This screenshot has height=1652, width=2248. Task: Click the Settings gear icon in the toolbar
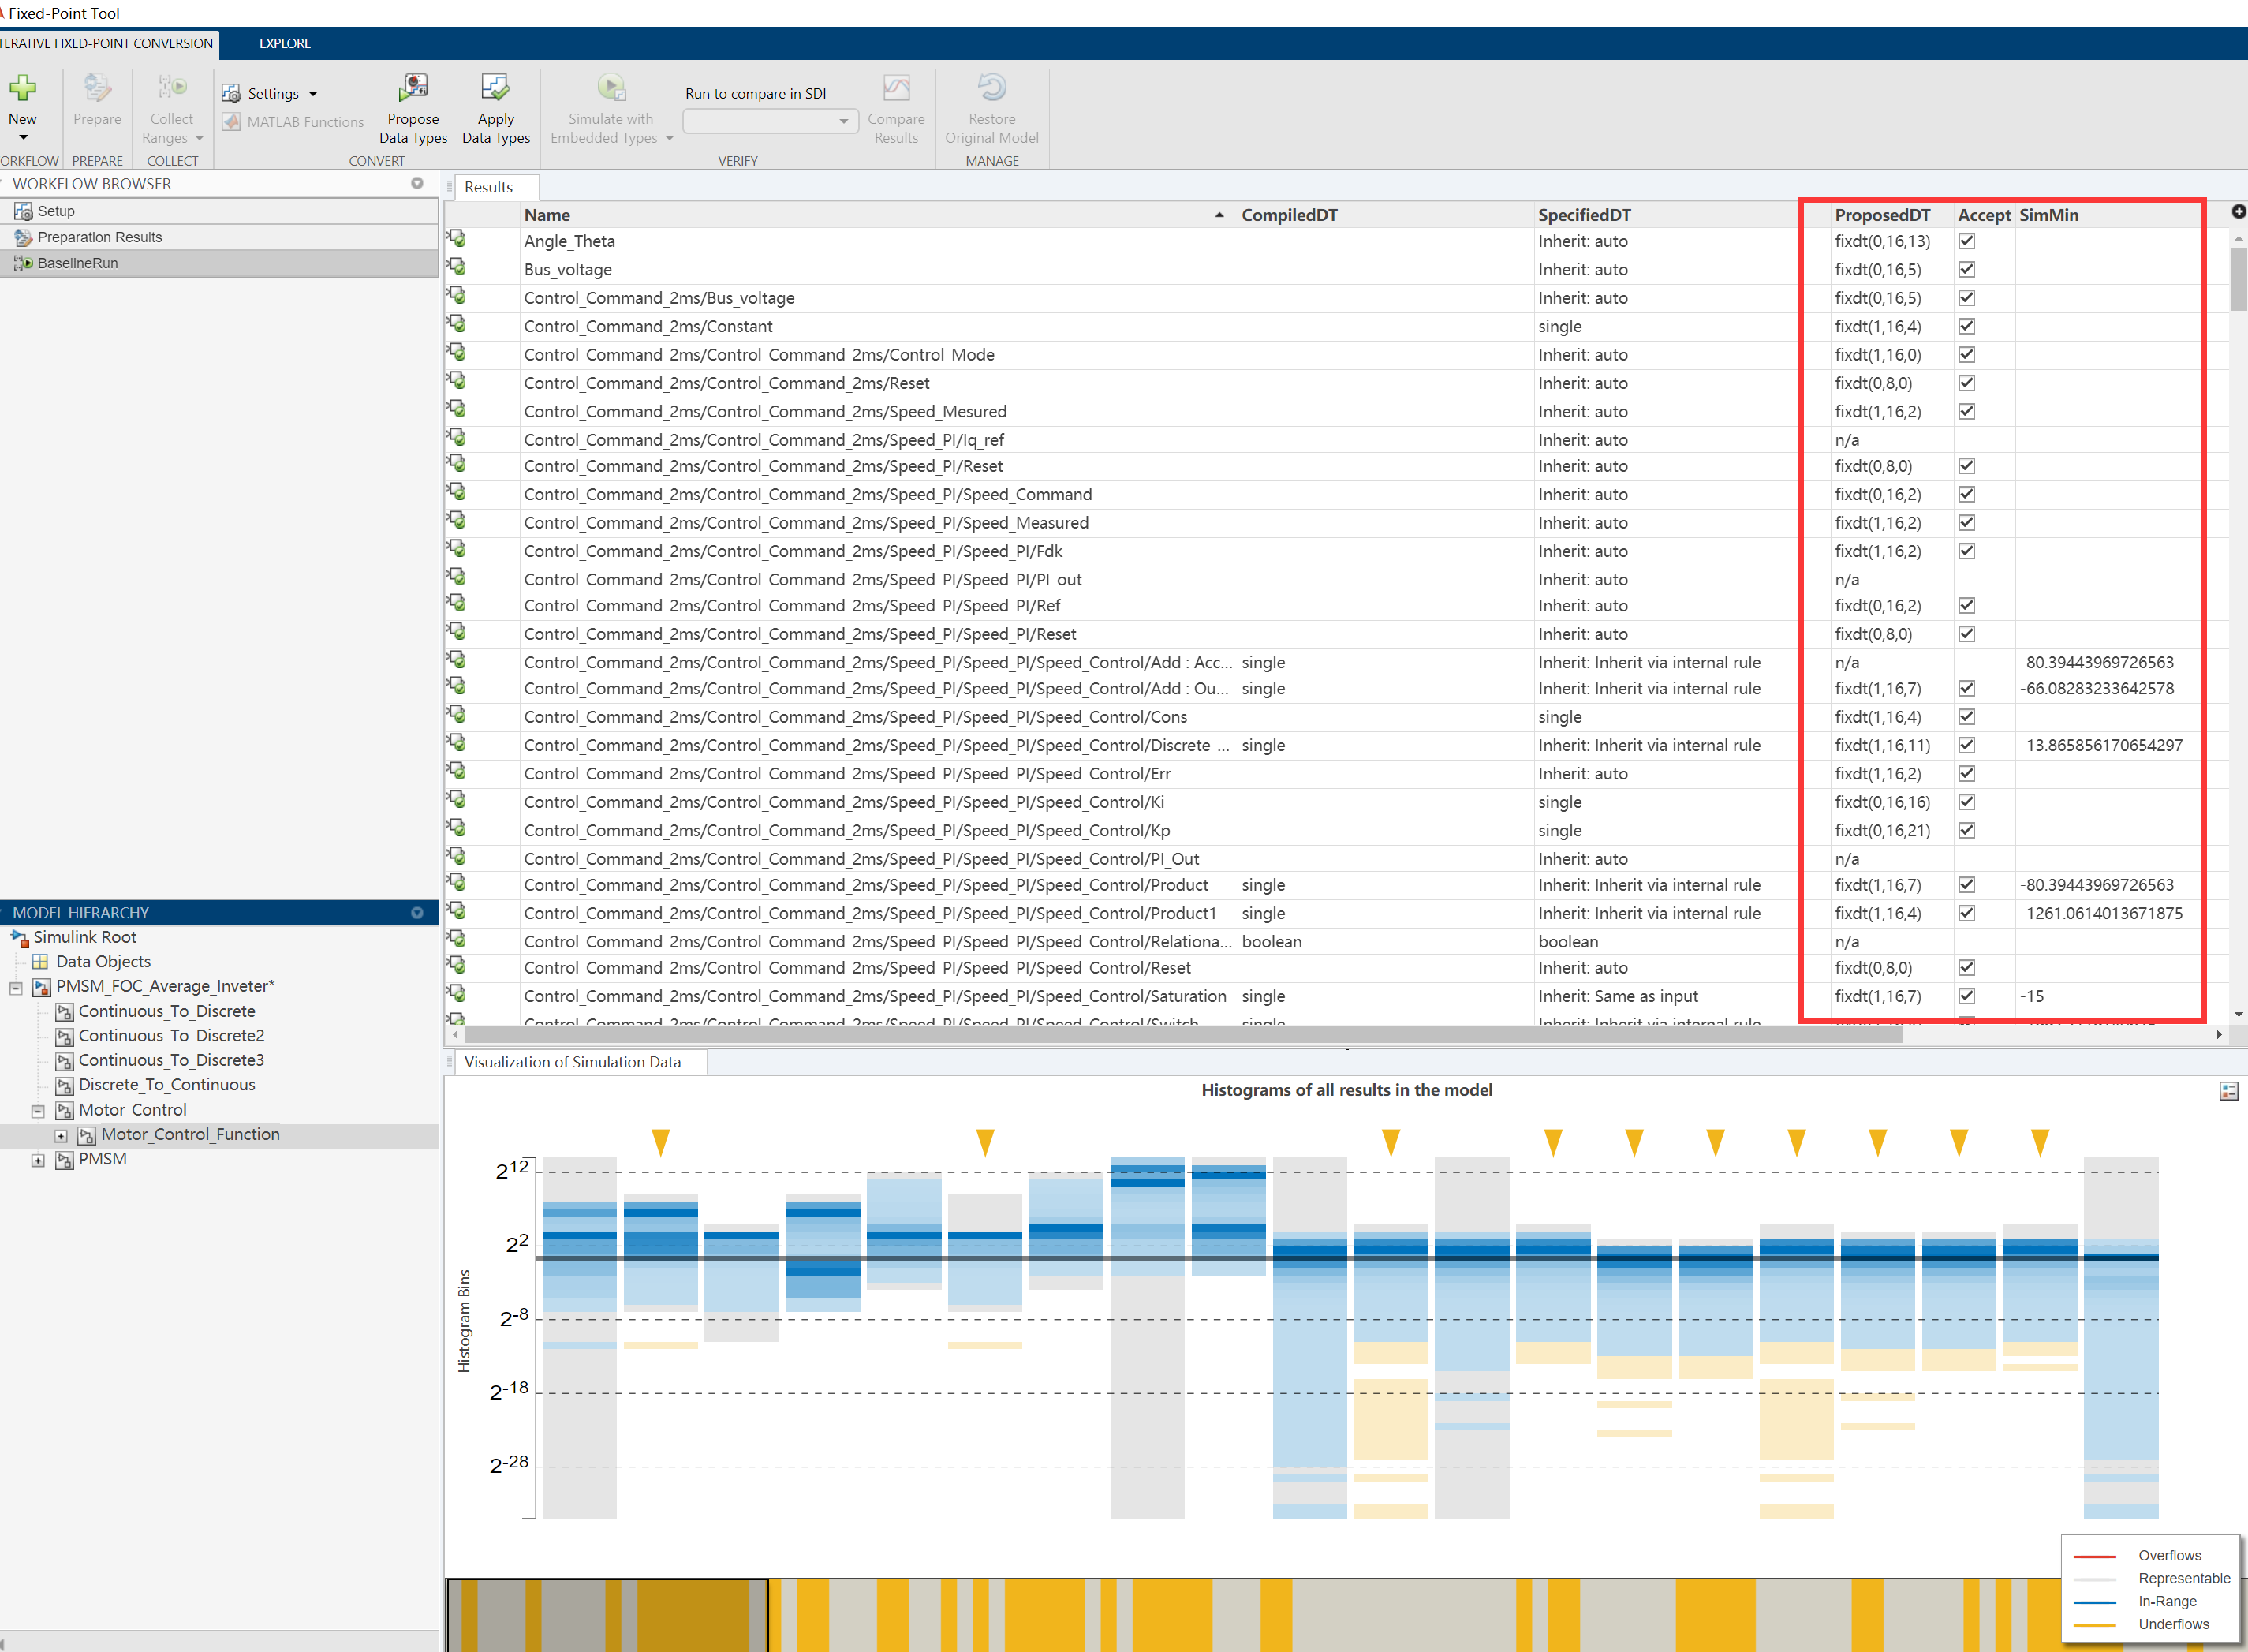(231, 94)
